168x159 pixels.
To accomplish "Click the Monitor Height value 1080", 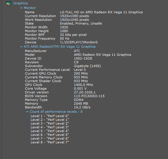I will coord(64,31).
